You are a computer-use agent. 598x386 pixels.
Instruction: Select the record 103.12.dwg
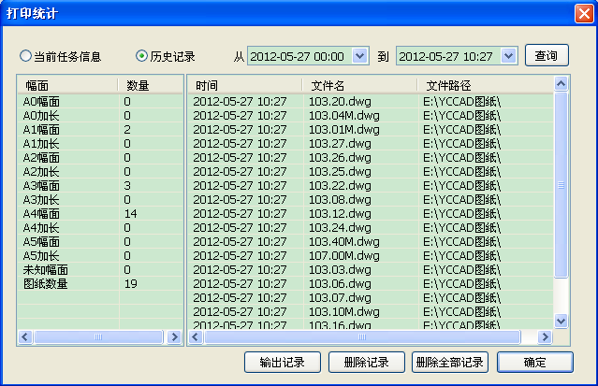(x=371, y=213)
